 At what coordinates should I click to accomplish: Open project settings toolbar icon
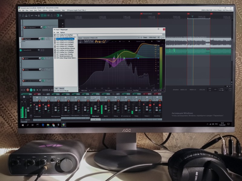point(29,16)
